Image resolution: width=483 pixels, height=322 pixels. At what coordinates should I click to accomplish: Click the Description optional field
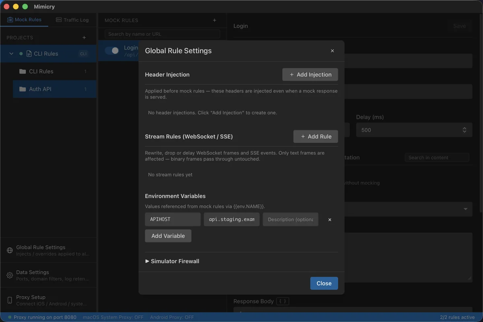coord(291,219)
